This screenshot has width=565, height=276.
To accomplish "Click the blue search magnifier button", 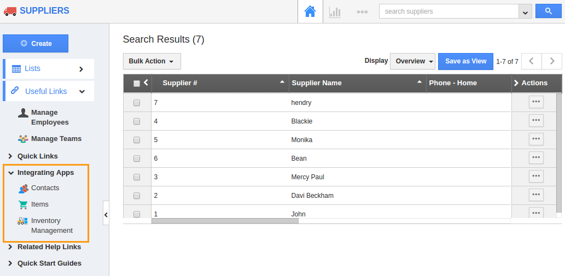I will (548, 11).
